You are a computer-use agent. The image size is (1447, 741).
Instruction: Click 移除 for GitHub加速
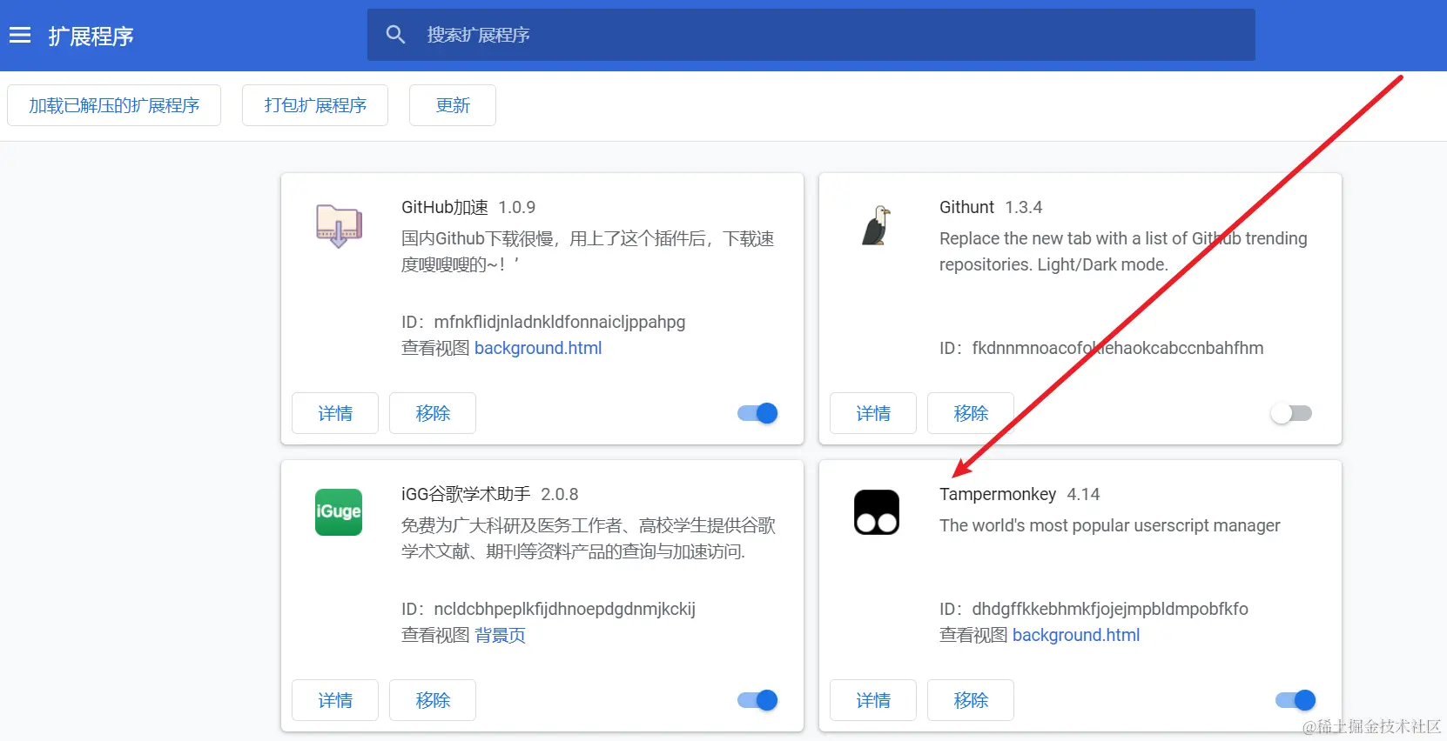(x=433, y=413)
